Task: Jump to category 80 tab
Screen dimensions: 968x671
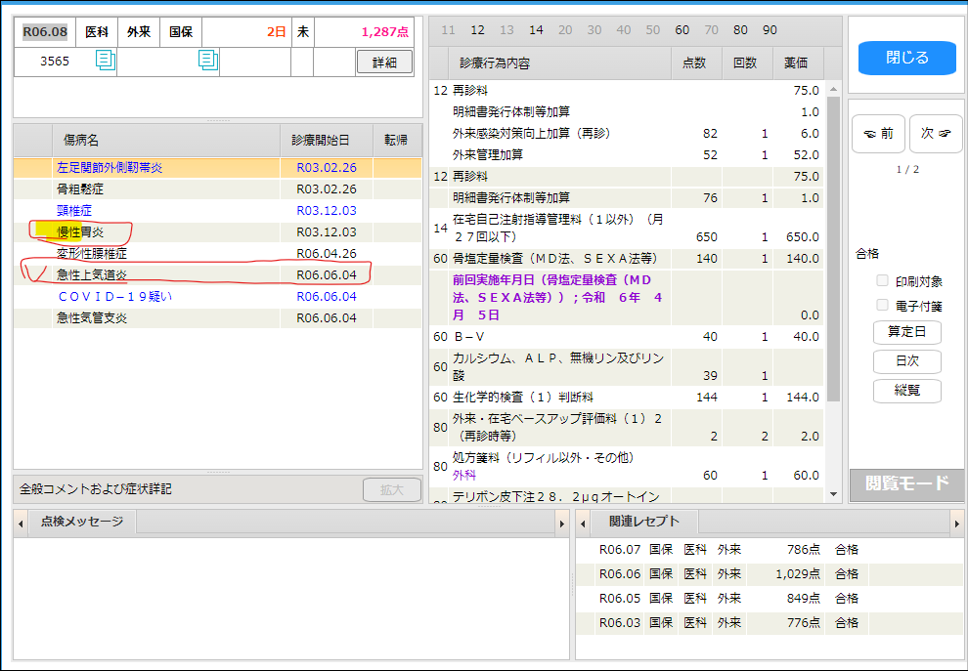Action: [740, 30]
